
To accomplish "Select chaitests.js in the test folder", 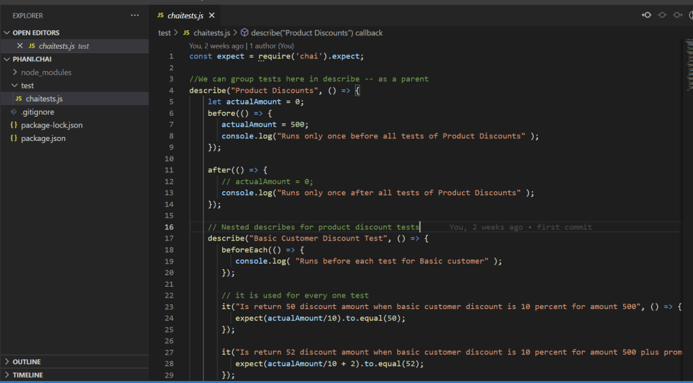I will pos(44,99).
